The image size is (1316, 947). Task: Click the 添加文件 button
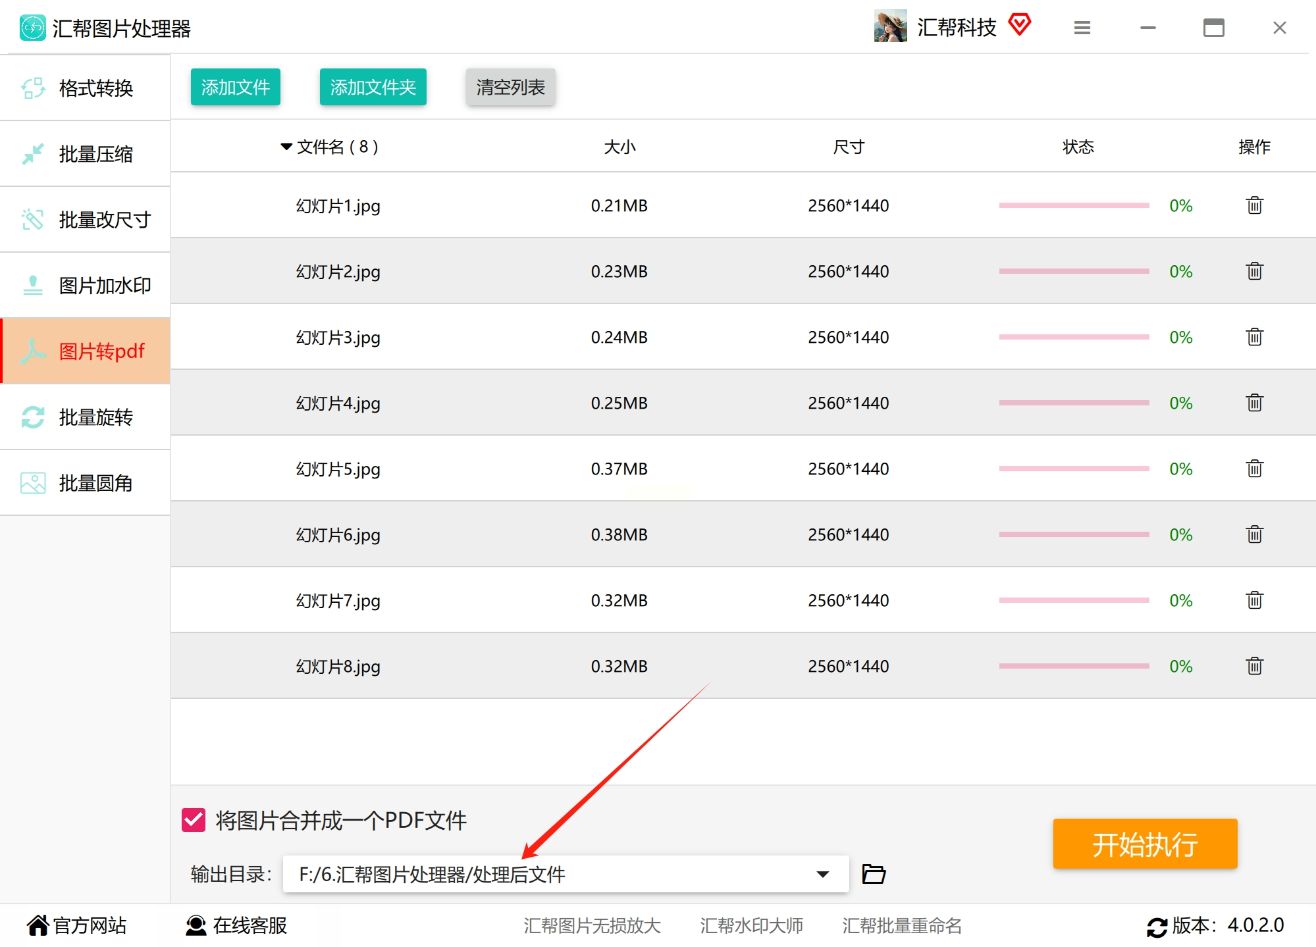click(235, 87)
